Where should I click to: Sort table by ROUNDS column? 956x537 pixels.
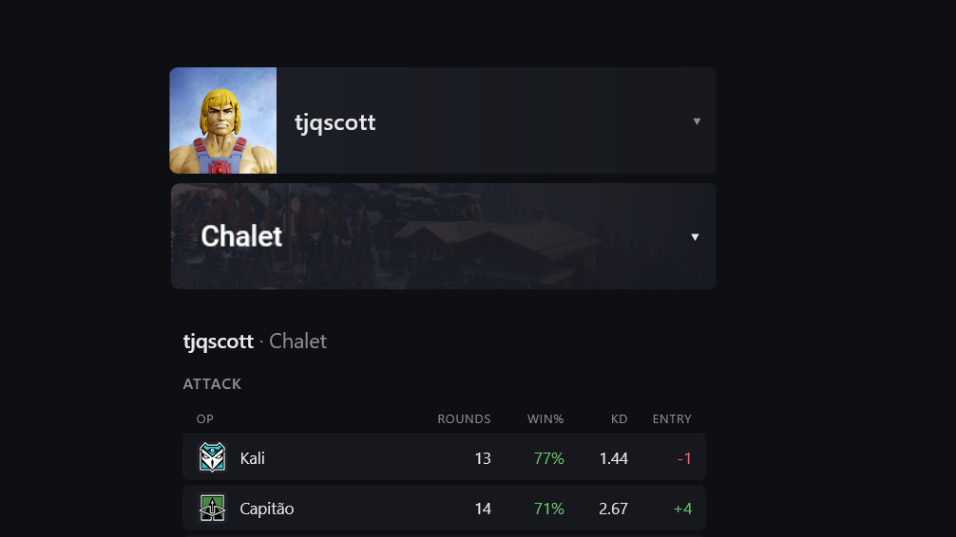tap(464, 419)
